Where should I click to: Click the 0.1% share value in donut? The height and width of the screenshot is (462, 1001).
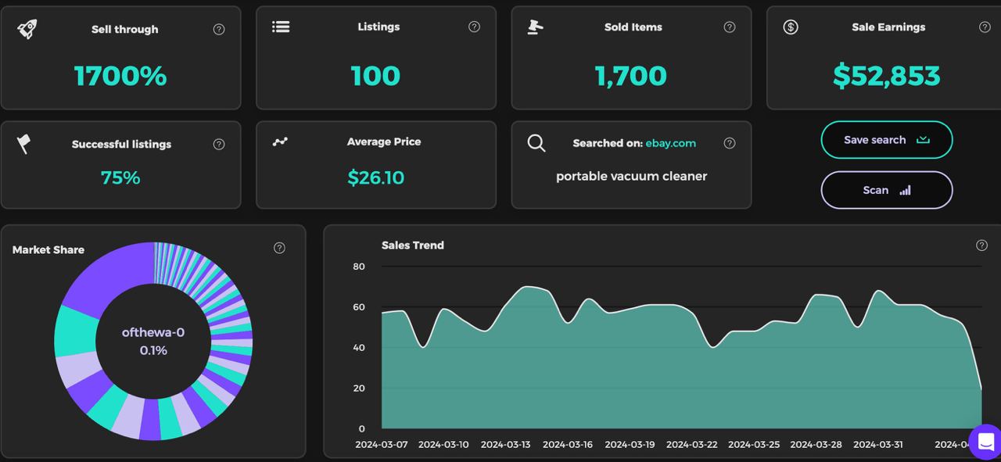(153, 350)
